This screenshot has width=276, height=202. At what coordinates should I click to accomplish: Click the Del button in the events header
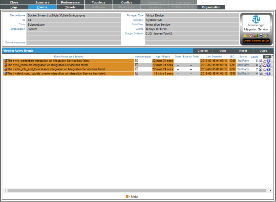(x=266, y=56)
